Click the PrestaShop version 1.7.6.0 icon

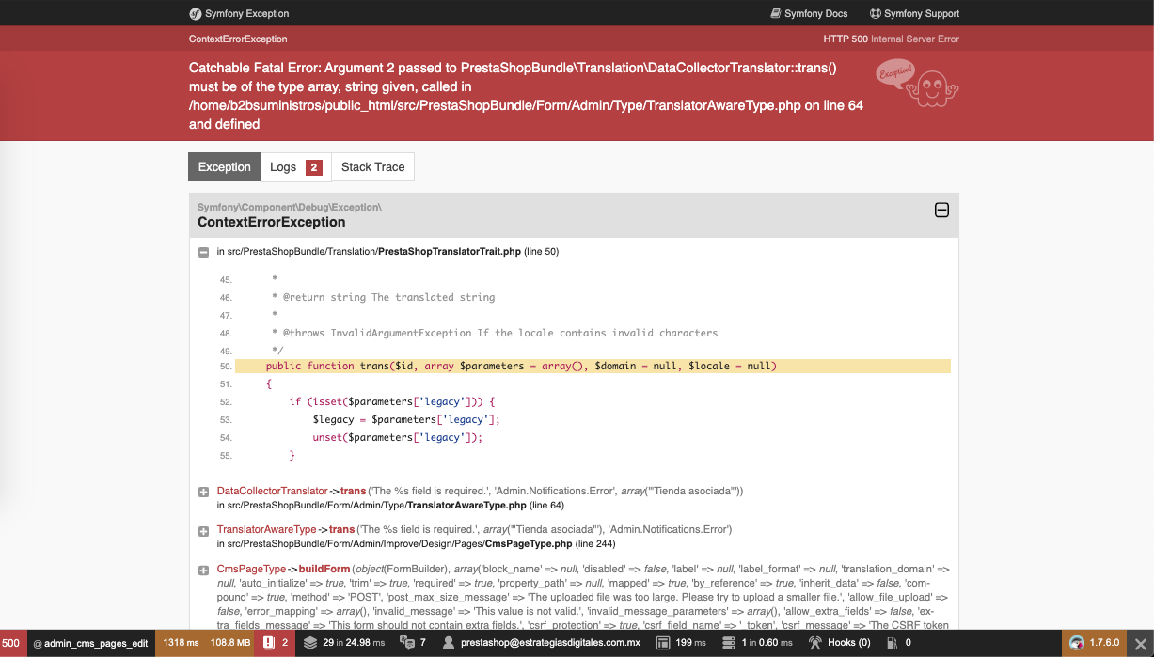[1077, 643]
